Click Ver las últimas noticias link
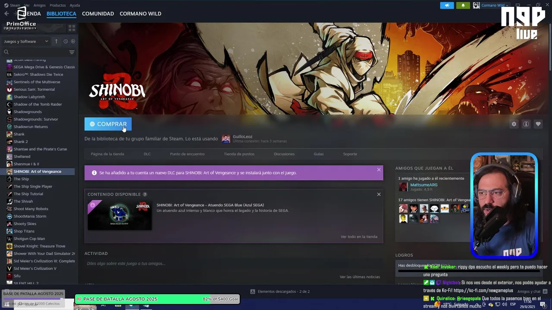Viewport: 552px width, 310px height. pyautogui.click(x=360, y=277)
